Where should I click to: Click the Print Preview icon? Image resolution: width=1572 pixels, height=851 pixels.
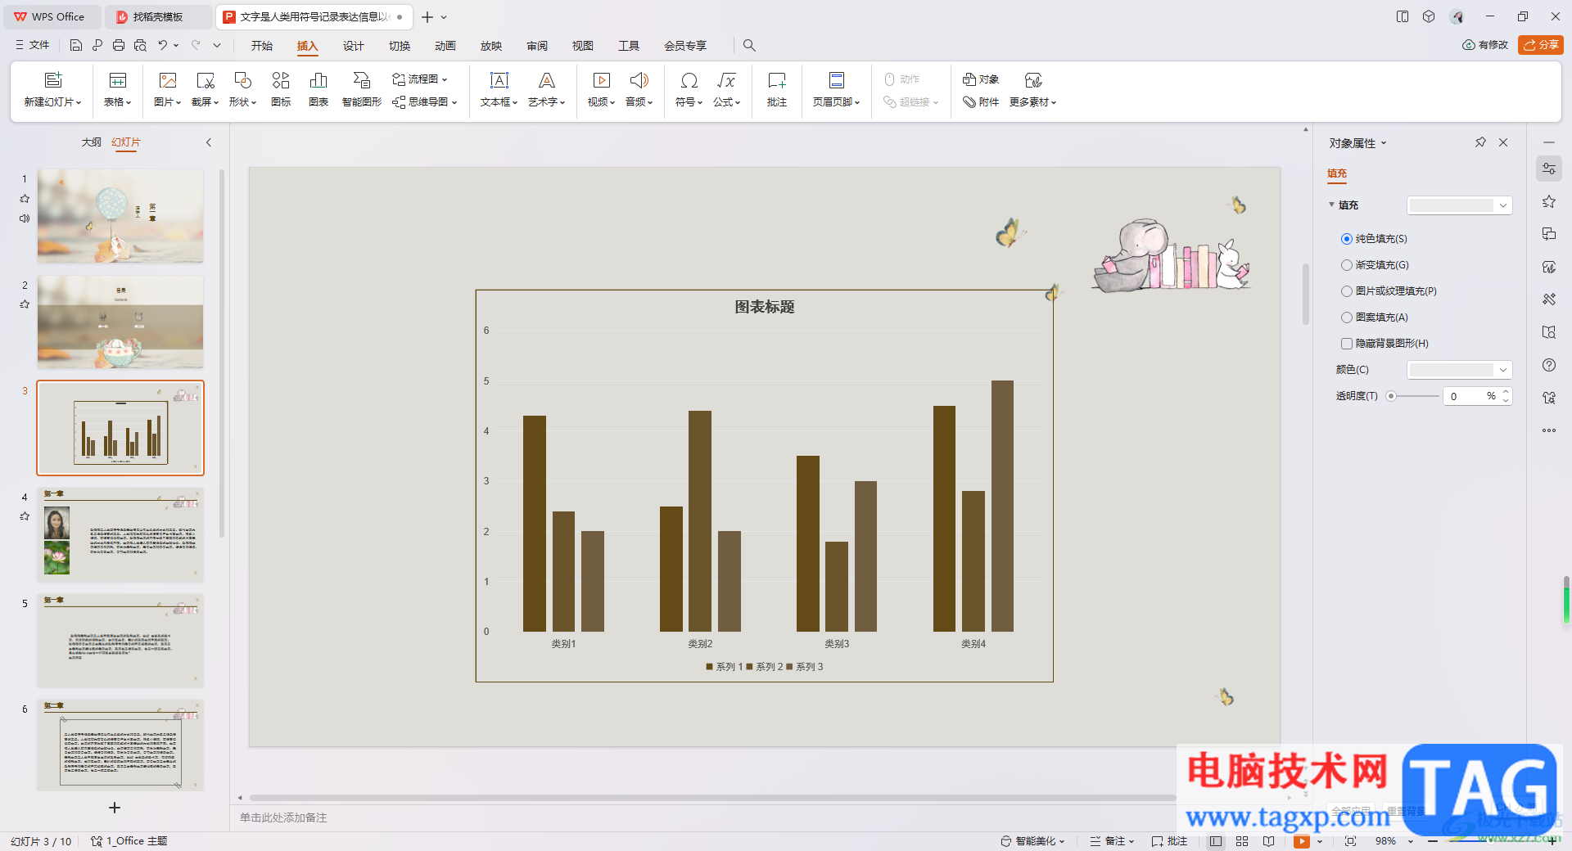tap(140, 45)
